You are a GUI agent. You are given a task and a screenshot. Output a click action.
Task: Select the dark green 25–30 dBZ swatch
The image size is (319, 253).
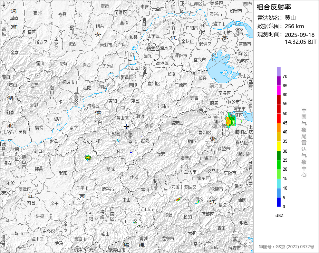point(279,155)
